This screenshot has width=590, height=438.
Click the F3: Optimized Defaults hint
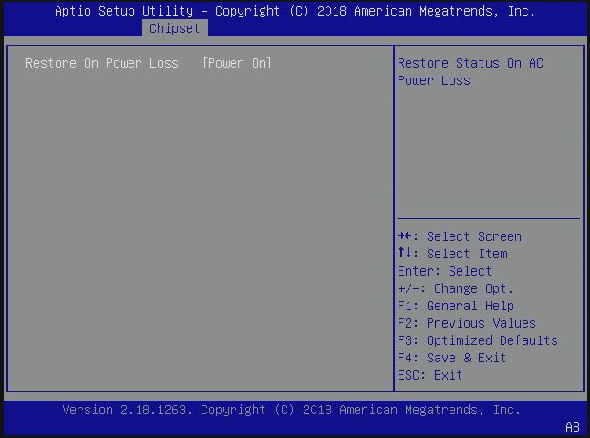coord(478,340)
